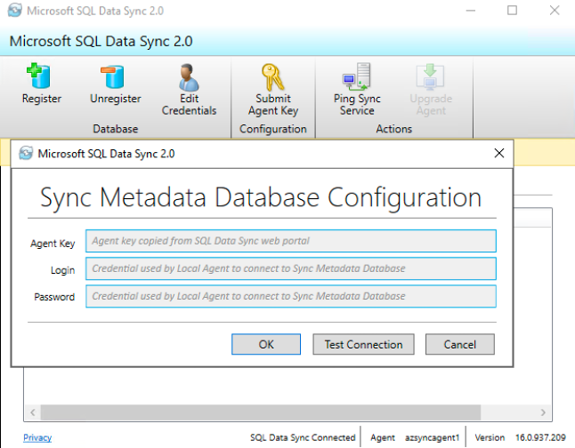The width and height of the screenshot is (575, 448).
Task: Close the main SQL Data Sync window
Action: (555, 11)
